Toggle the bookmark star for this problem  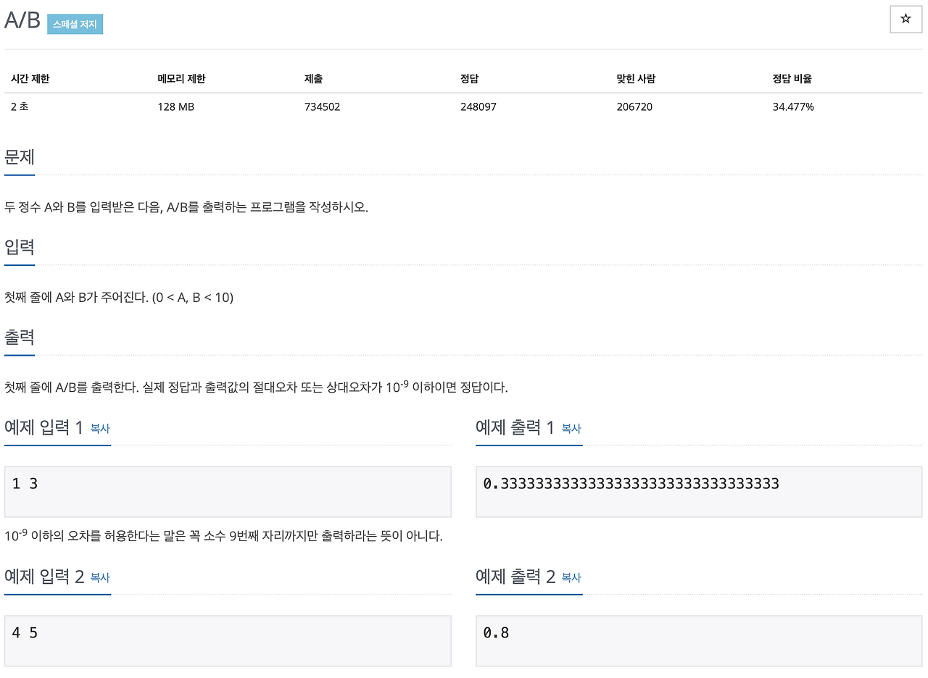(x=906, y=20)
